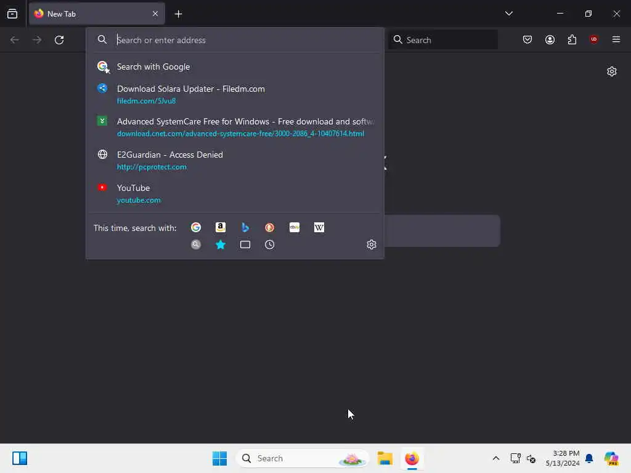The height and width of the screenshot is (473, 631).
Task: Click the network display tray icon
Action: (x=516, y=458)
